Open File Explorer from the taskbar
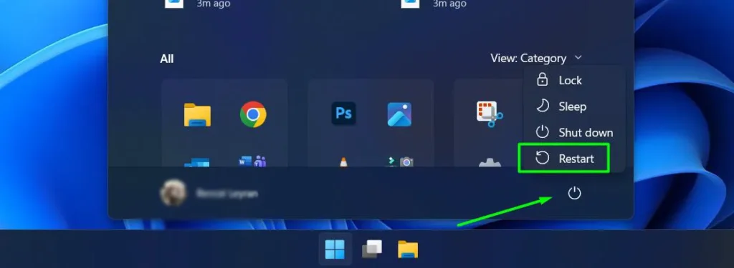 coord(408,249)
